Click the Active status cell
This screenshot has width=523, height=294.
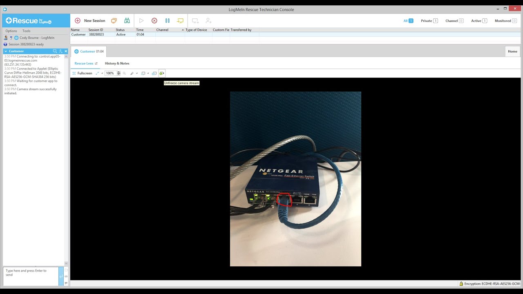tap(121, 35)
